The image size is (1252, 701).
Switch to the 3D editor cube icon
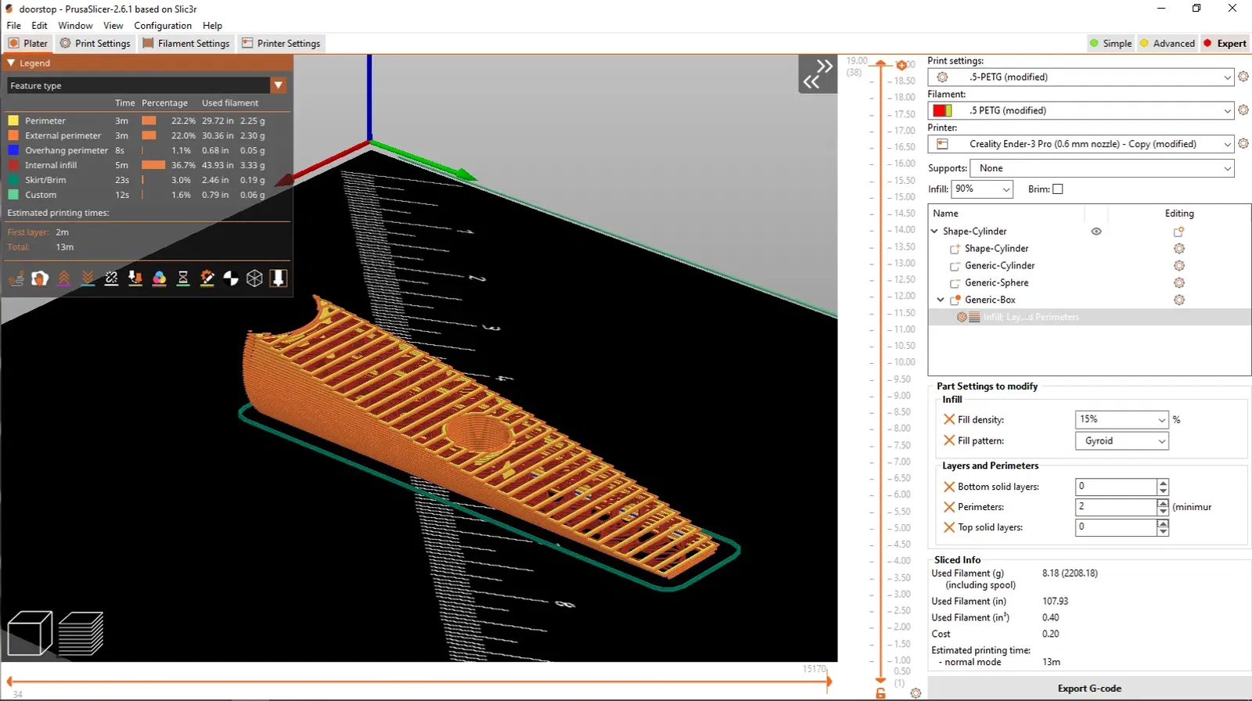[30, 633]
